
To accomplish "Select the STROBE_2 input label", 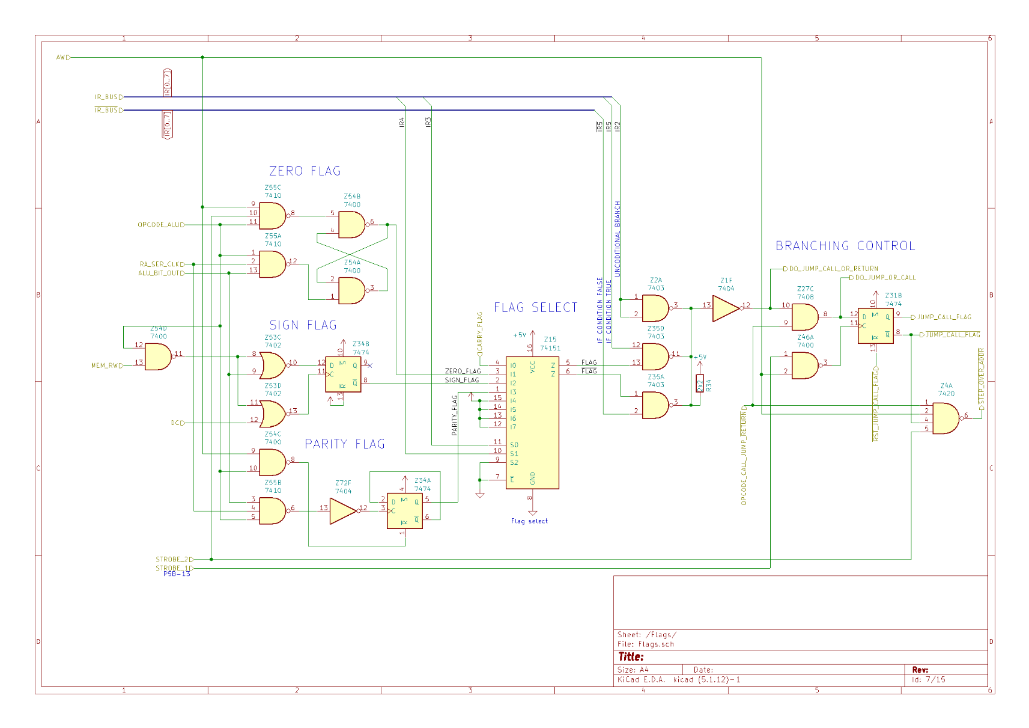I will click(173, 559).
